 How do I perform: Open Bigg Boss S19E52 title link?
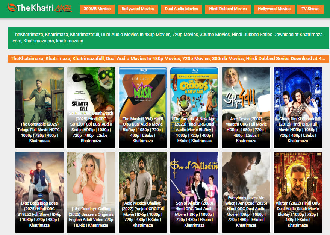pos(39,214)
